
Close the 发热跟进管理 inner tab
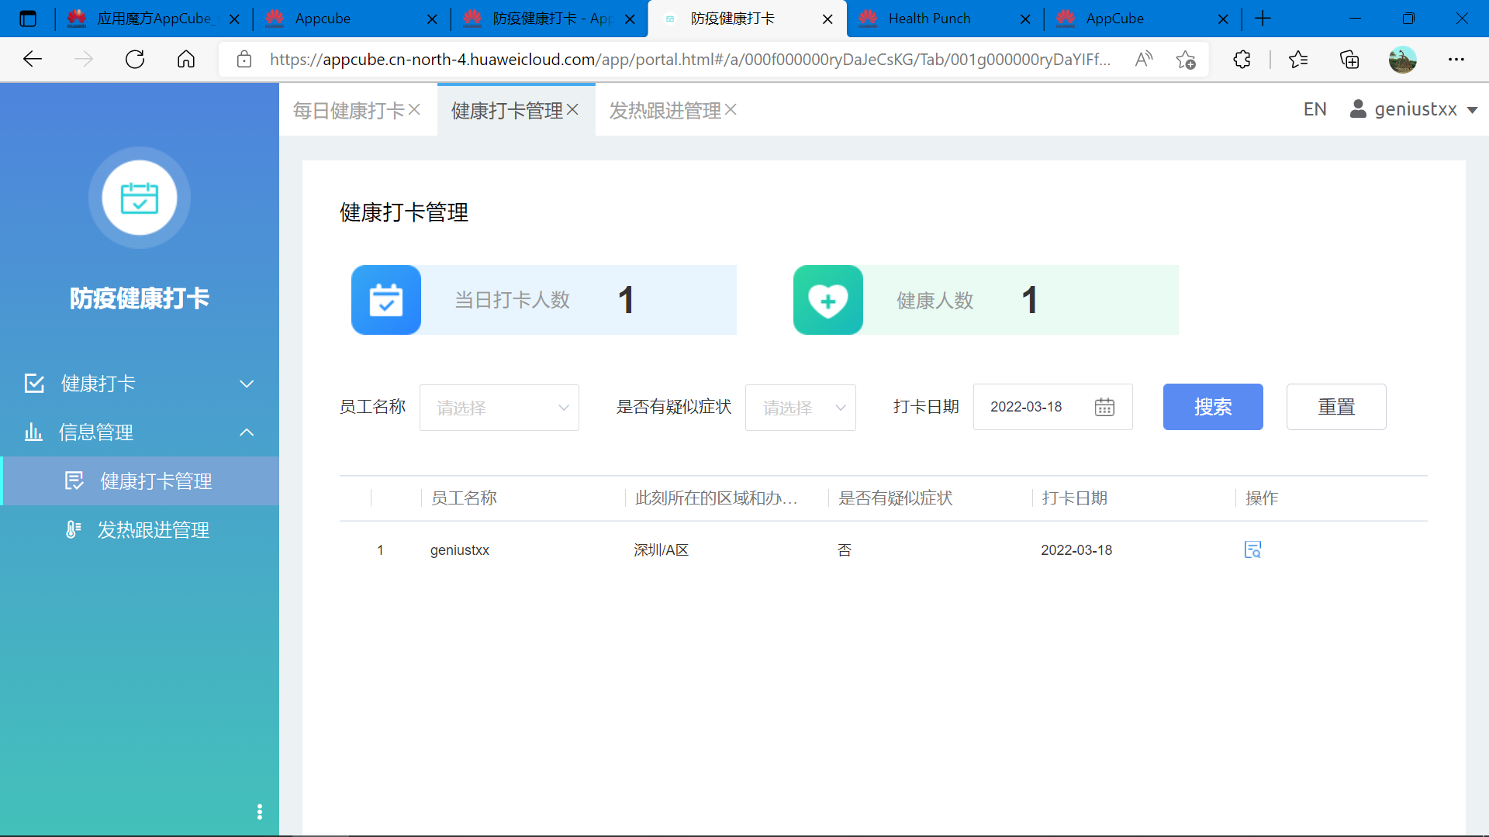pyautogui.click(x=731, y=110)
